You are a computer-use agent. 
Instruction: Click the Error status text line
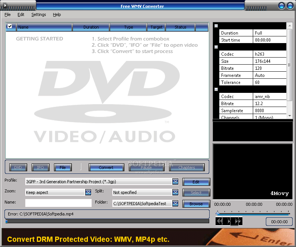[x=41, y=214]
